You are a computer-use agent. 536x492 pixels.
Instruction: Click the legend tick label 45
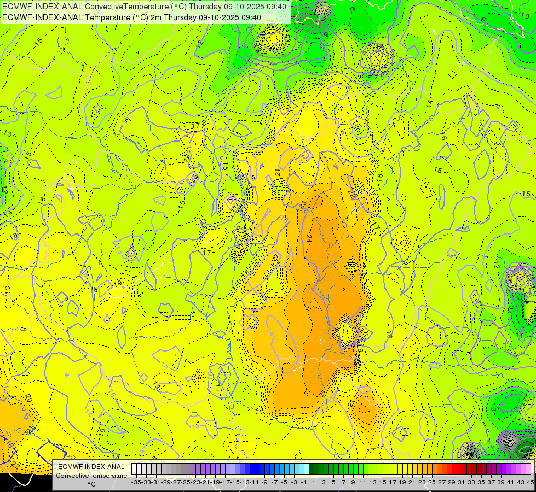[x=530, y=482]
